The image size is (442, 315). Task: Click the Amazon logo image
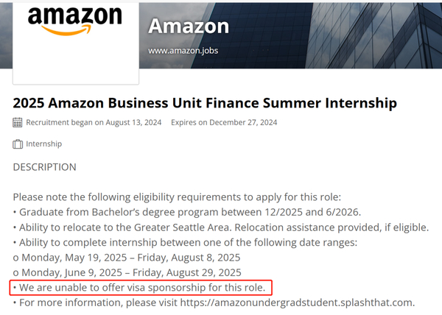click(75, 21)
